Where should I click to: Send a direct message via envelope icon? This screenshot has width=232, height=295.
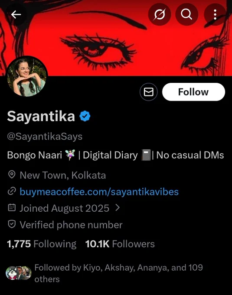149,92
